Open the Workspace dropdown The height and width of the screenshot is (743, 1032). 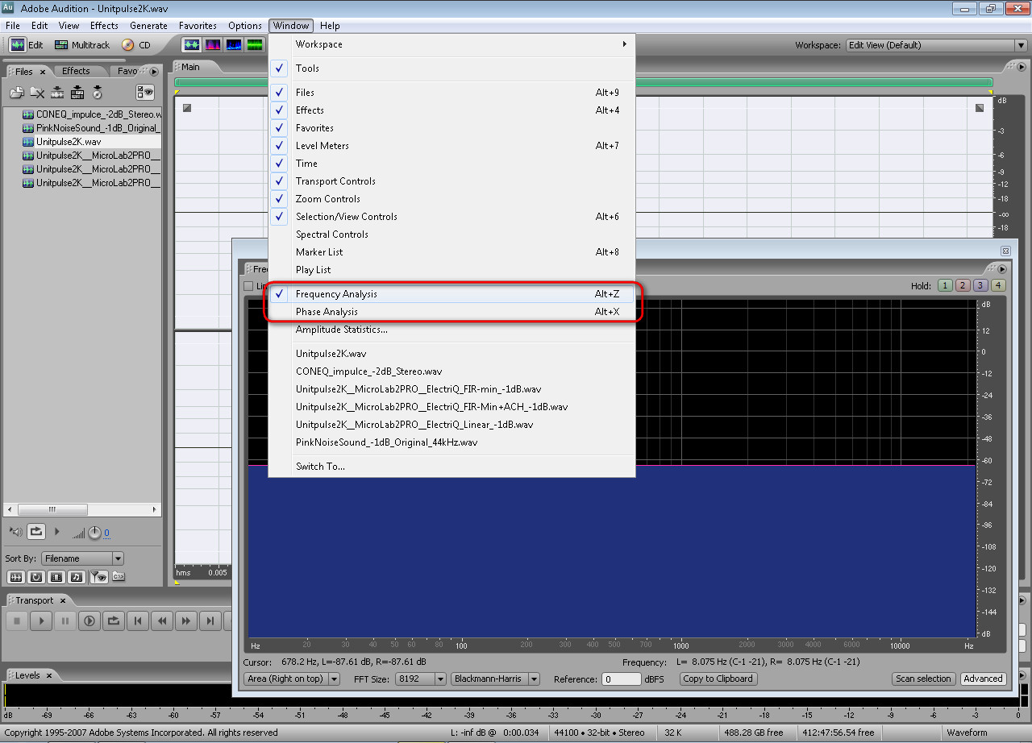[x=935, y=45]
